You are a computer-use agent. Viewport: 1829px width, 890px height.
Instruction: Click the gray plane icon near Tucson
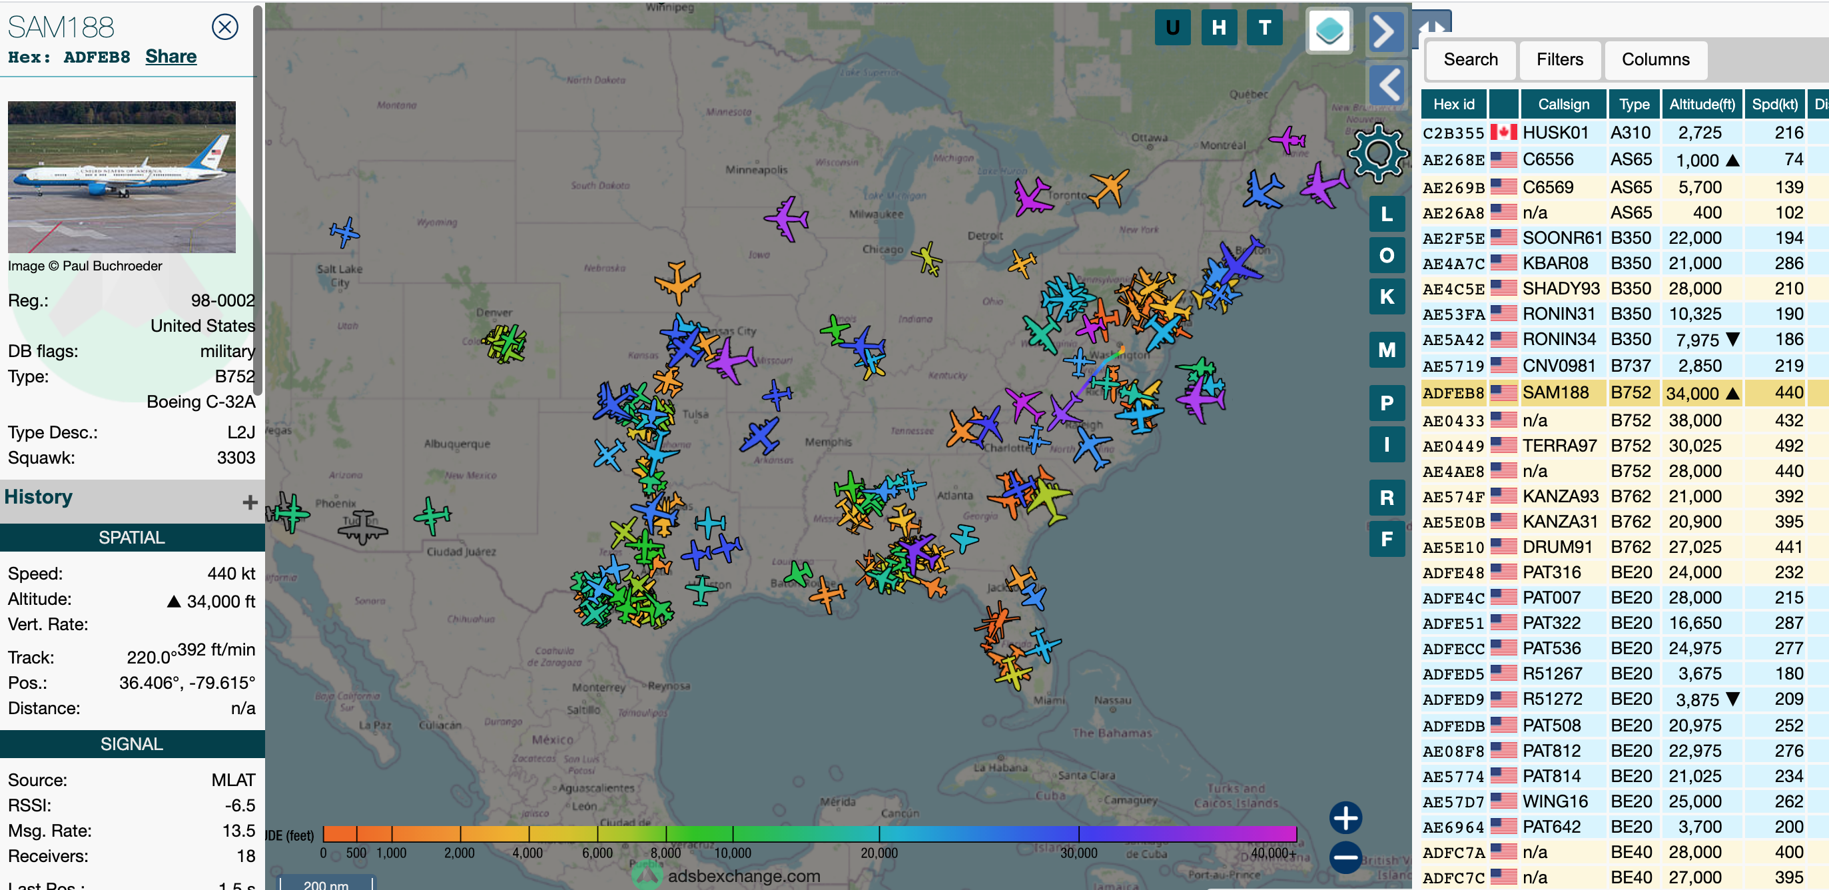click(x=363, y=526)
